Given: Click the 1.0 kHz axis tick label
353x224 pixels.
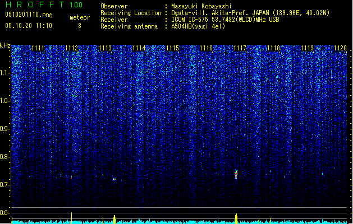Looking at the screenshot, I should coord(5,101).
